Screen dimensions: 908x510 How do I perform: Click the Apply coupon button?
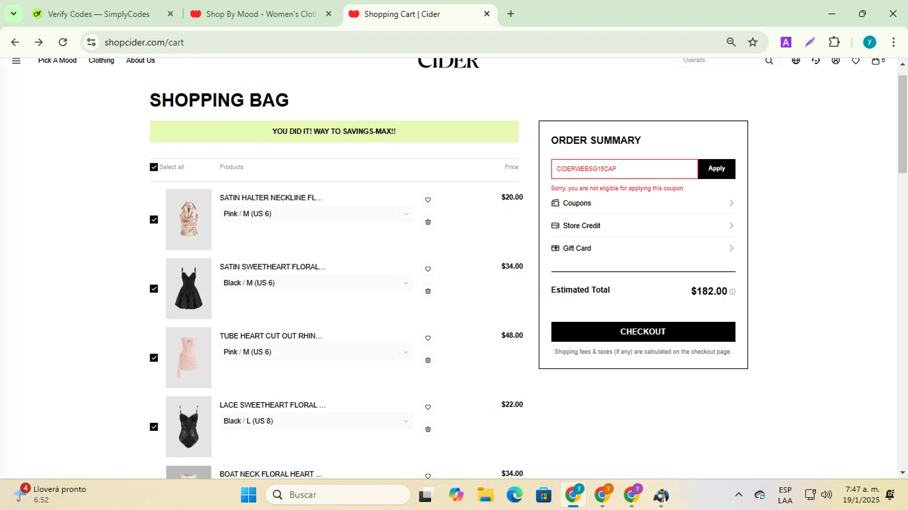tap(717, 169)
